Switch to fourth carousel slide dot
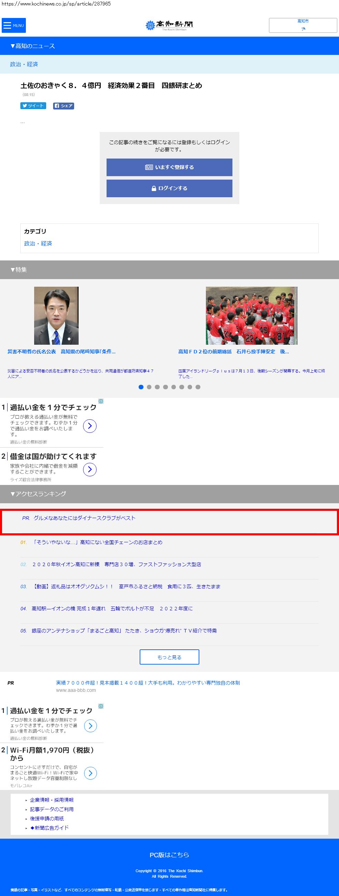The image size is (339, 896). click(165, 387)
